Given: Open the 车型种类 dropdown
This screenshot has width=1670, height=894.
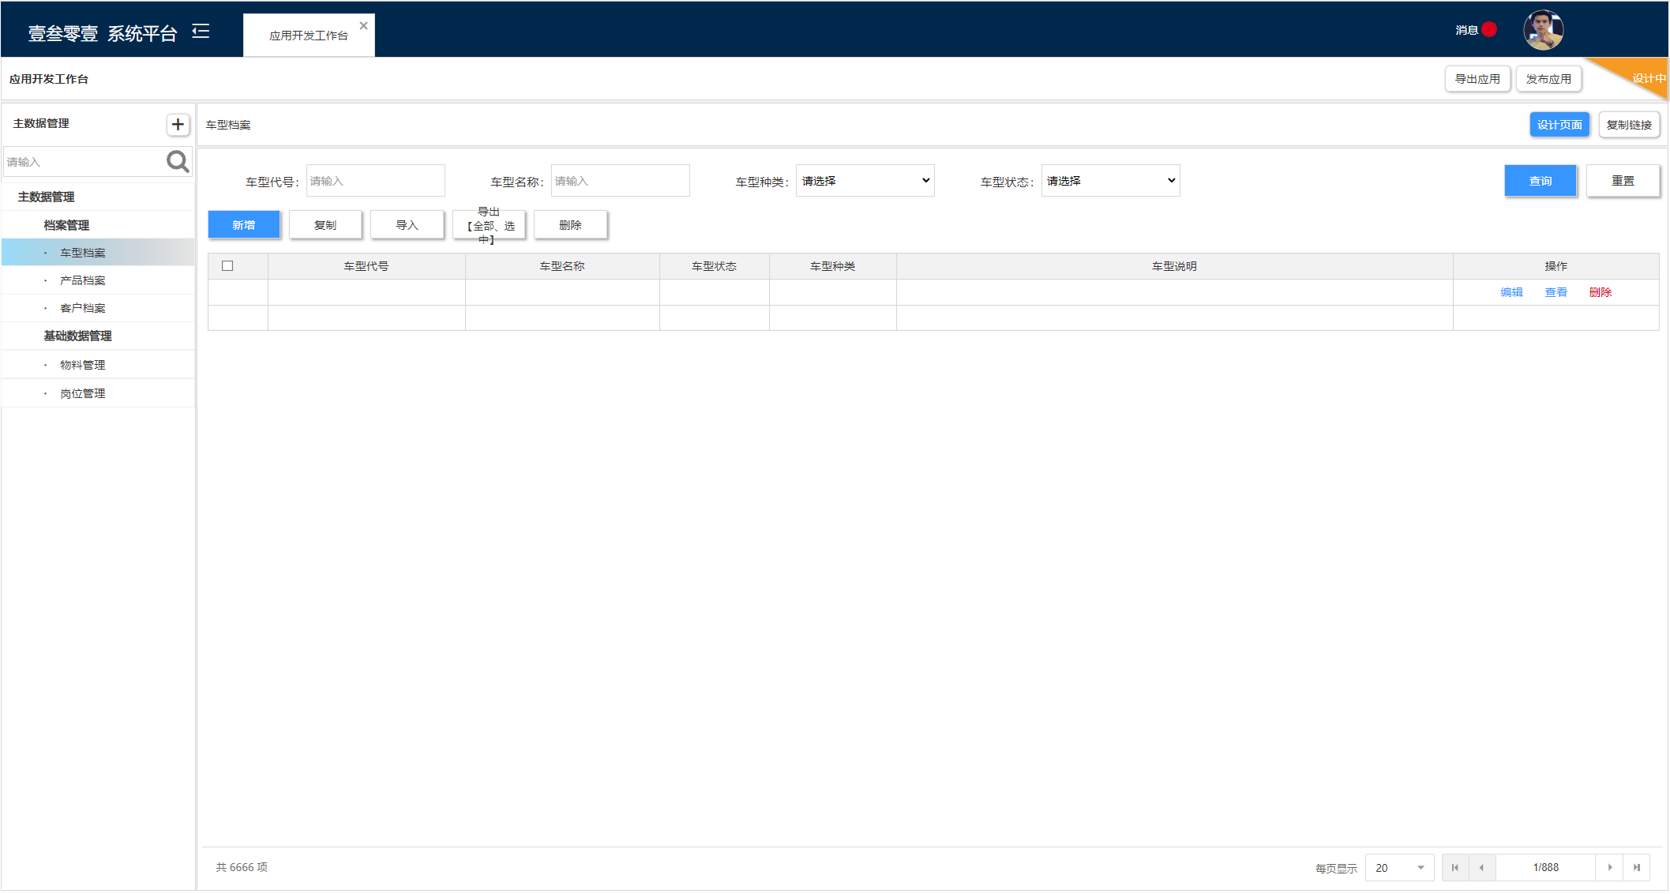Looking at the screenshot, I should 865,181.
